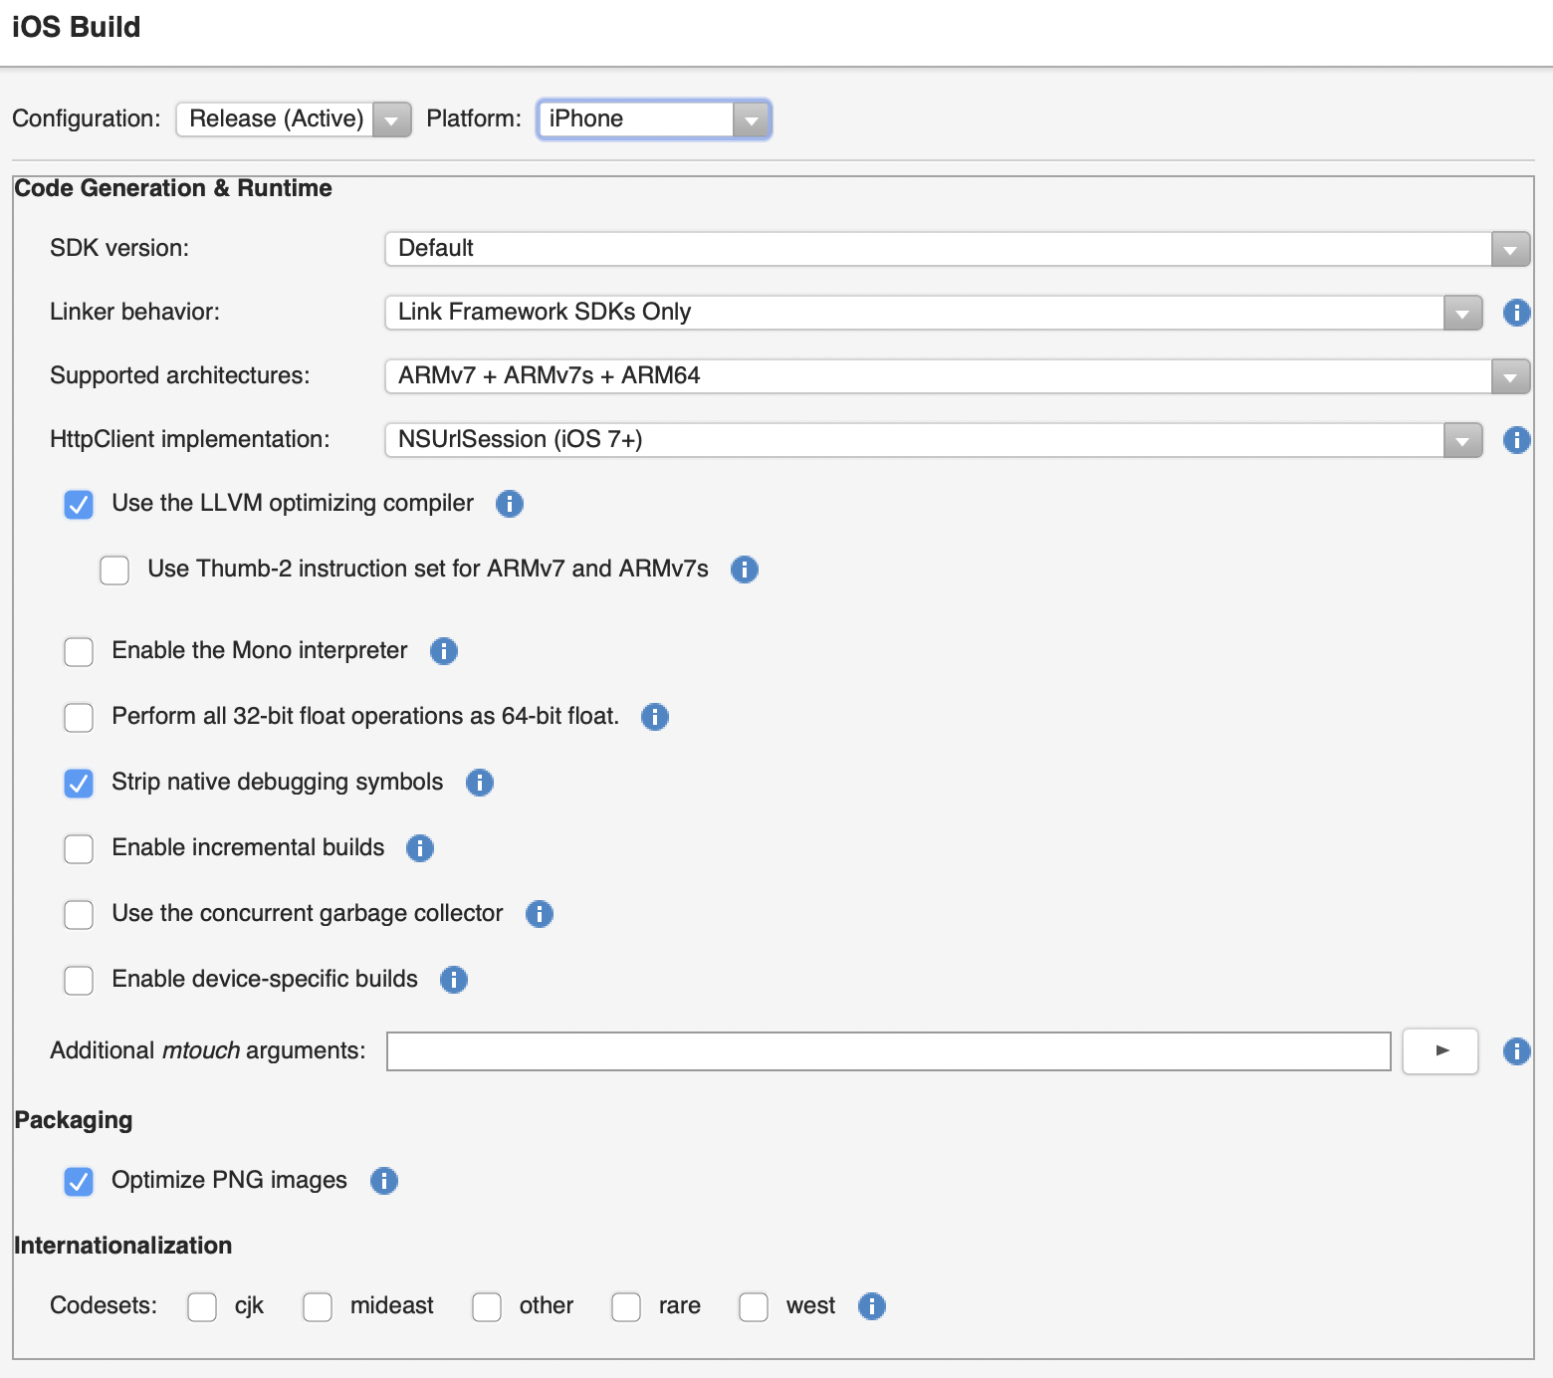View info for Enable incremental builds
The image size is (1553, 1378).
pos(420,848)
